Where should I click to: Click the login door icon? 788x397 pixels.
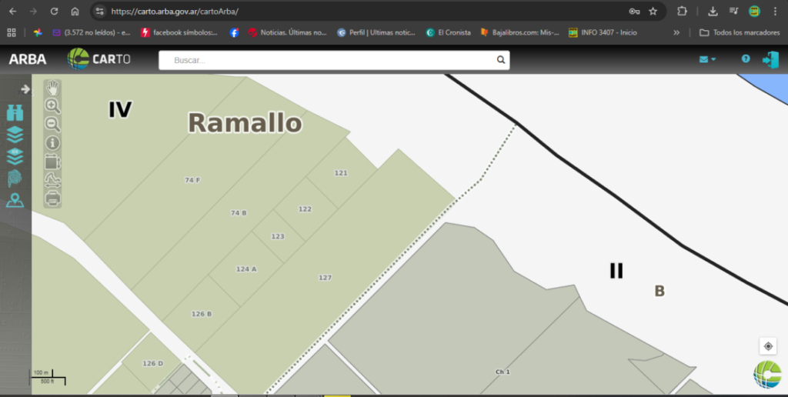click(x=770, y=60)
